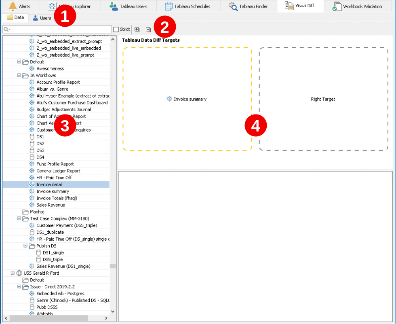Select the Users sub-tab
396x324 pixels.
(x=42, y=18)
